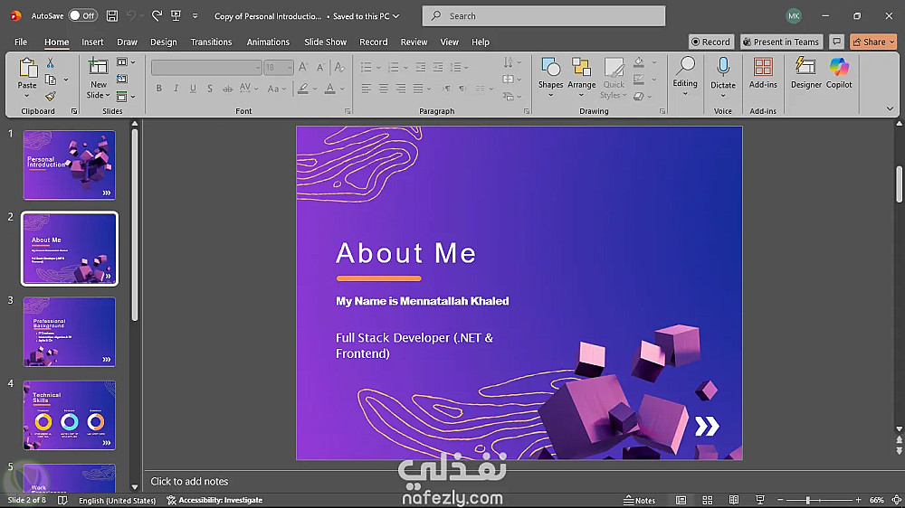Click the Shapes gallery icon
Image resolution: width=905 pixels, height=508 pixels.
coord(550,68)
